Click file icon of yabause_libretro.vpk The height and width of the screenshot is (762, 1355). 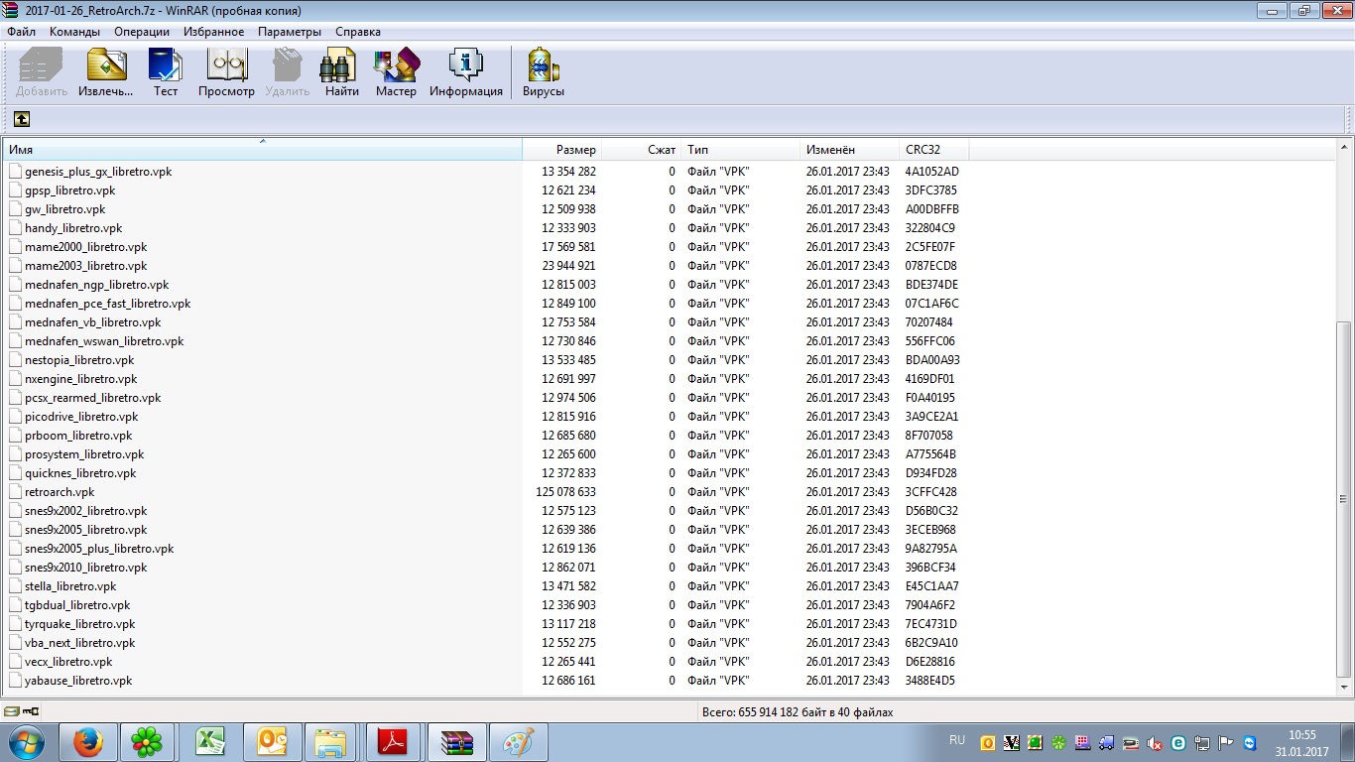[x=15, y=681]
